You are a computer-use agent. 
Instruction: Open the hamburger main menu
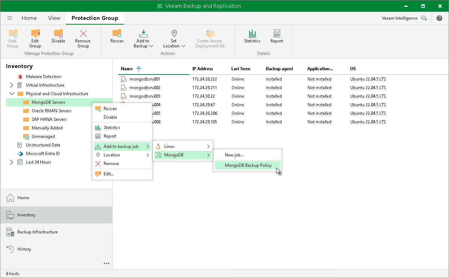[10, 18]
